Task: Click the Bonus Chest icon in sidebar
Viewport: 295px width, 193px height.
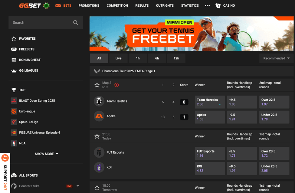Action: tap(14, 60)
